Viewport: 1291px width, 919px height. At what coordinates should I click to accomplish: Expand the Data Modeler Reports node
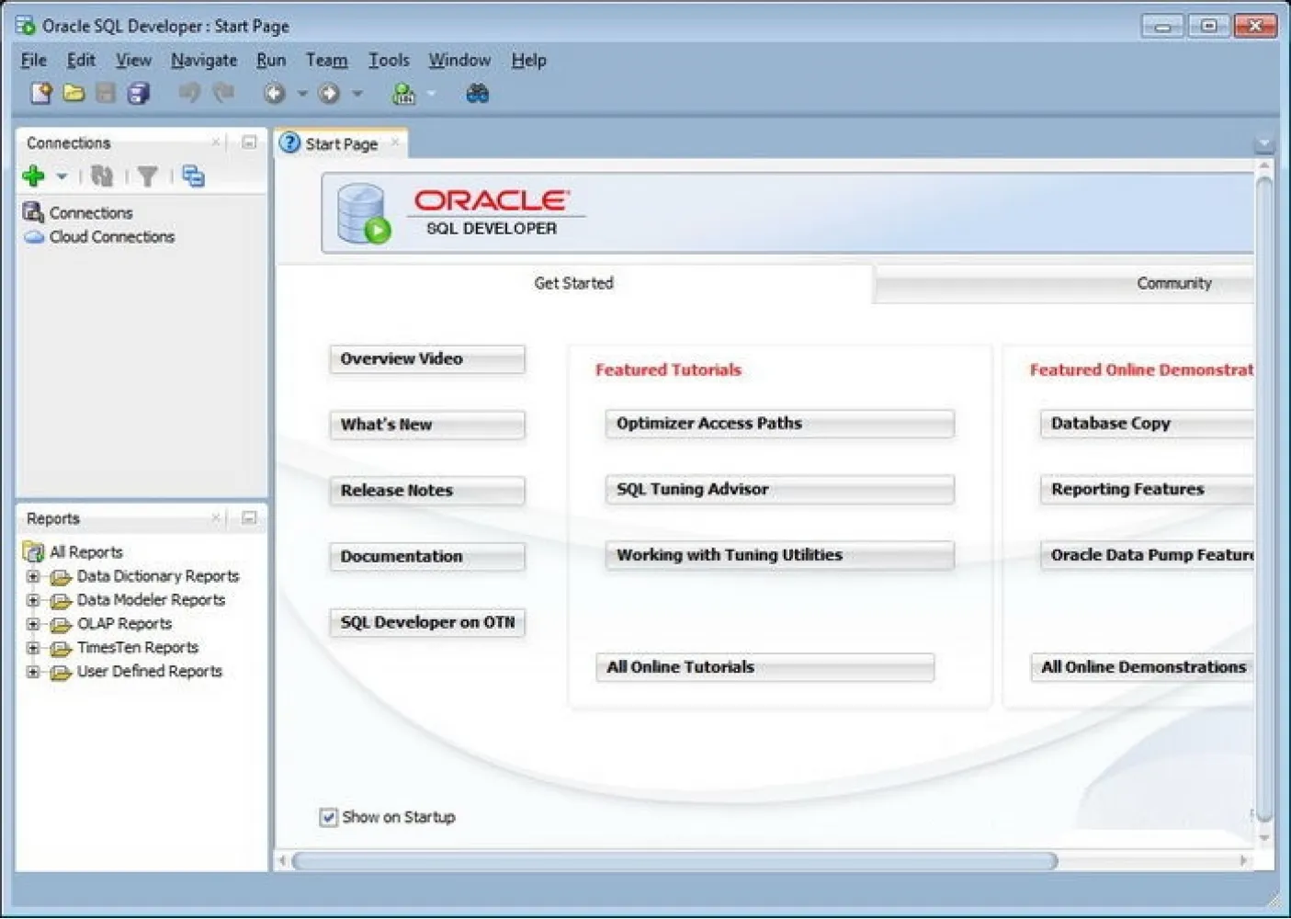coord(33,600)
